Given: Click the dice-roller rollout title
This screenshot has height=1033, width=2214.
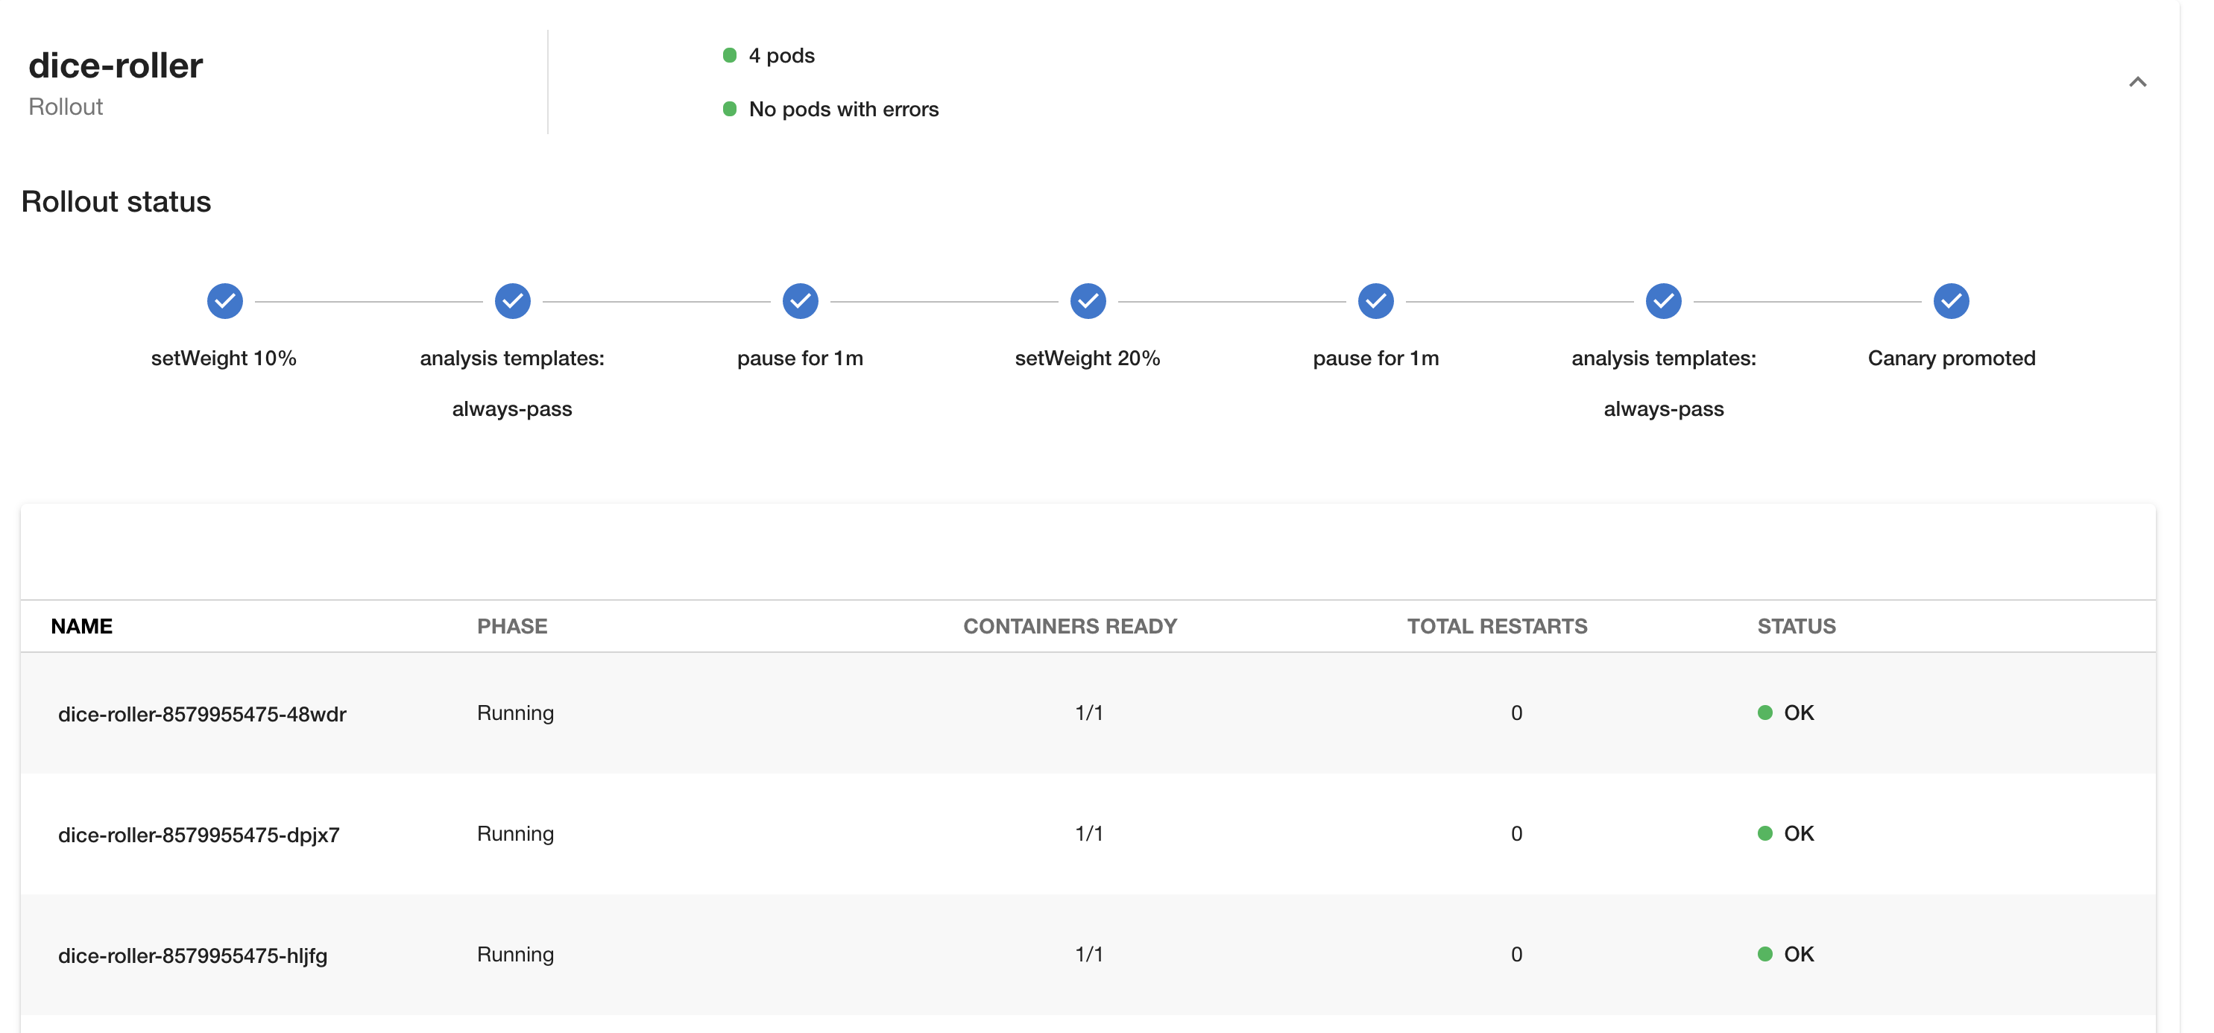Looking at the screenshot, I should 116,66.
